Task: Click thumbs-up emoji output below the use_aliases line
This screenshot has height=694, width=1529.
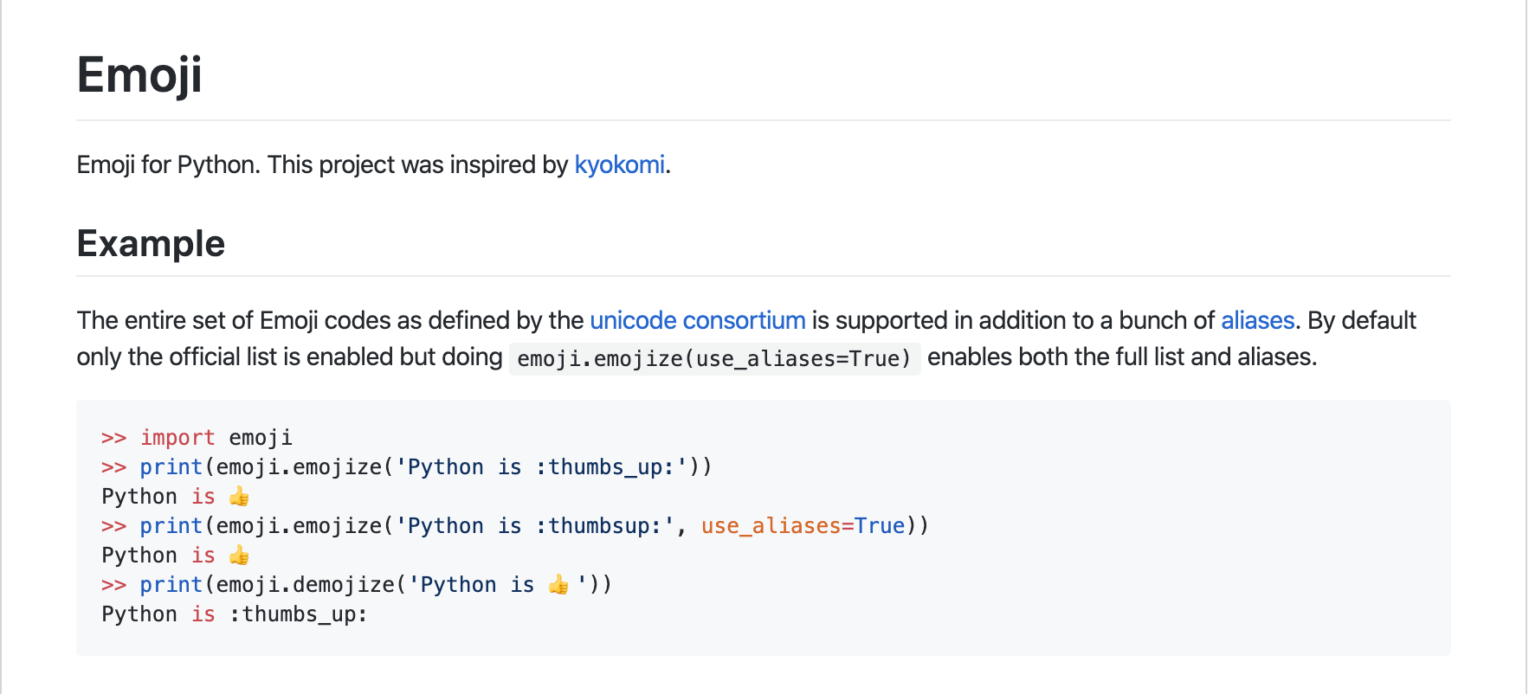Action: point(239,556)
